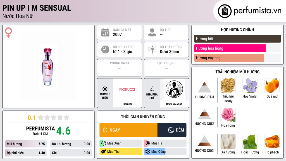Click the Độ phổ biến score 1.40 row
This screenshot has height=161, width=286.
(26, 153)
